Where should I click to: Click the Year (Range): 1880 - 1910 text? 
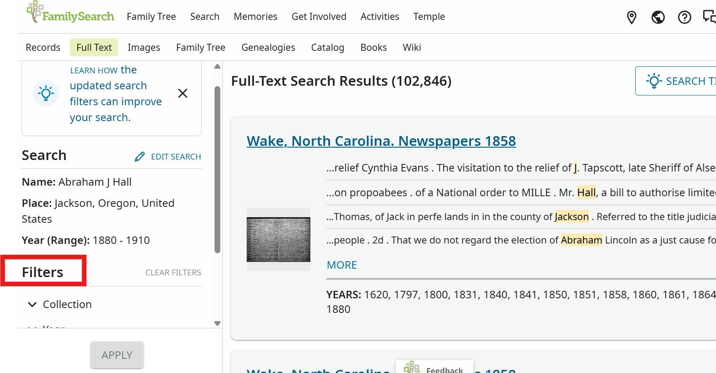tap(86, 240)
